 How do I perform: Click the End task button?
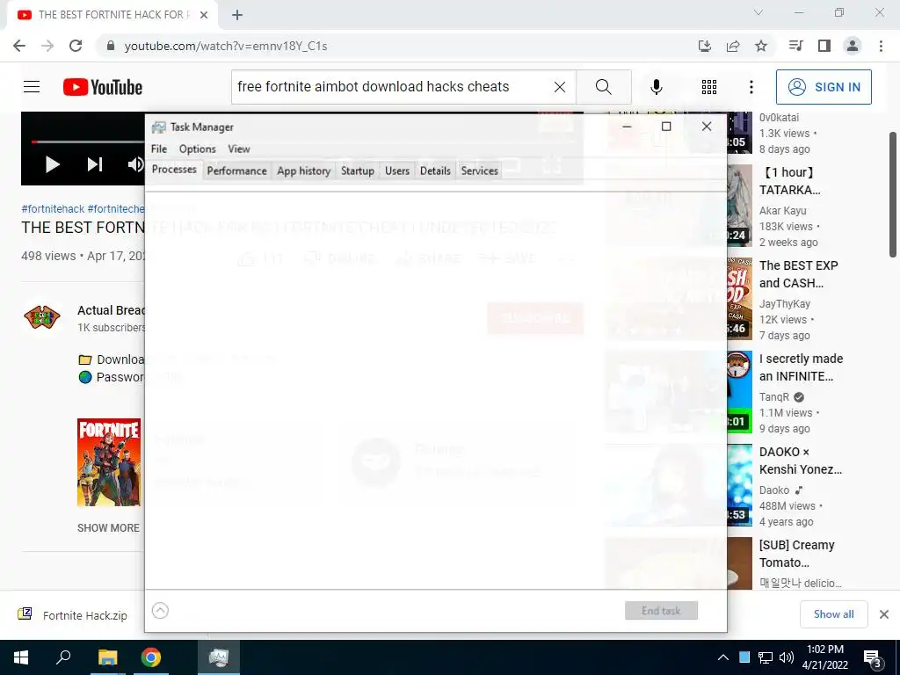[x=661, y=611]
